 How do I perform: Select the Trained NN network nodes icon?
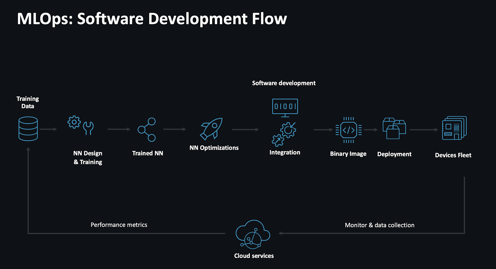147,130
